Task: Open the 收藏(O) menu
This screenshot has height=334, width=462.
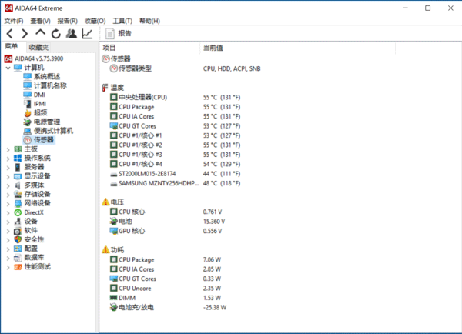Action: [x=95, y=21]
